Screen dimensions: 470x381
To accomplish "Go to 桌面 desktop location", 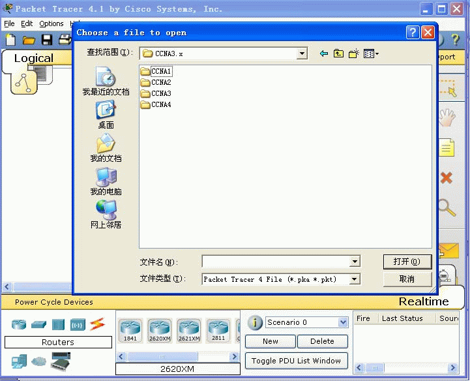I will pyautogui.click(x=106, y=115).
